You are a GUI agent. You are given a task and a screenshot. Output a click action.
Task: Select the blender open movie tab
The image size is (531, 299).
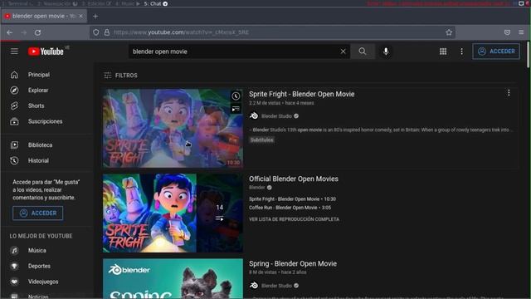coord(44,16)
